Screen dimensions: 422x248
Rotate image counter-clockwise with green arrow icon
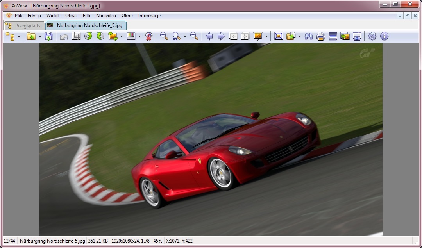(88, 36)
